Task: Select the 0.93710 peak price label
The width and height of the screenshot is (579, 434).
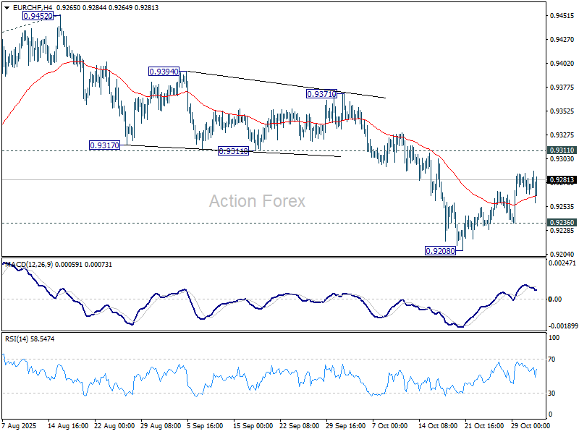Action: 321,94
